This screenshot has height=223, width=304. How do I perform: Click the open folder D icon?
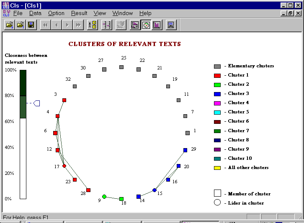click(10, 25)
